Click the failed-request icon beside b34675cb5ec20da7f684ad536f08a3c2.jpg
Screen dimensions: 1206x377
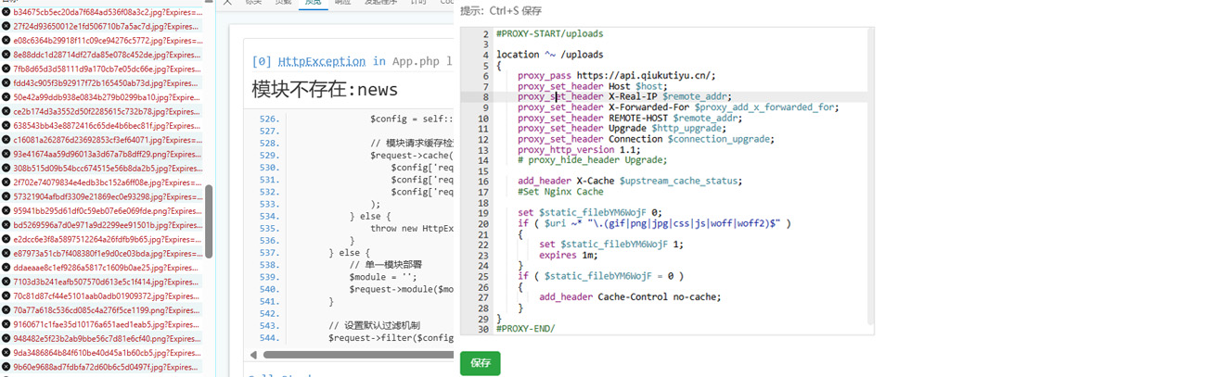[6, 12]
